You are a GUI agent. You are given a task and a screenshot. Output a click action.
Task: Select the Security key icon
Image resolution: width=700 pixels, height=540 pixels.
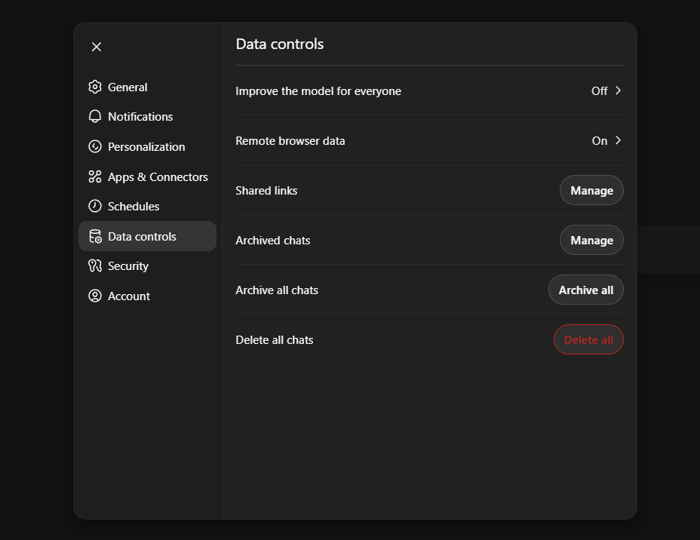pos(95,265)
